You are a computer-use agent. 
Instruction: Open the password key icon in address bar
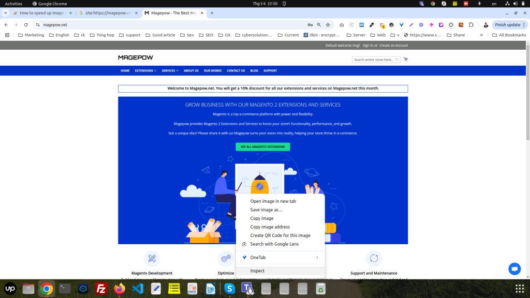click(310, 25)
